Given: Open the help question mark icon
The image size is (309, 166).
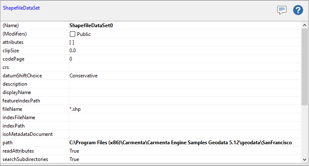Looking at the screenshot, I should [x=298, y=10].
